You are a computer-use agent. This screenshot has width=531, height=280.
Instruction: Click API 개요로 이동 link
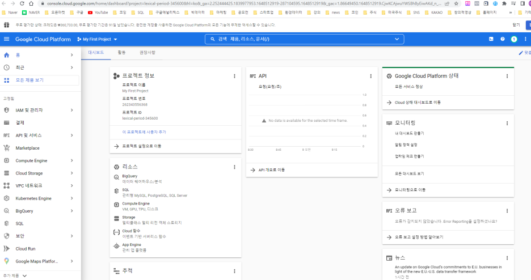pos(271,170)
